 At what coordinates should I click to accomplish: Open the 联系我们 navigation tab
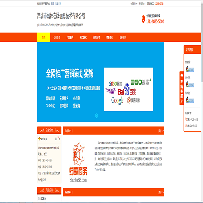[109, 37]
